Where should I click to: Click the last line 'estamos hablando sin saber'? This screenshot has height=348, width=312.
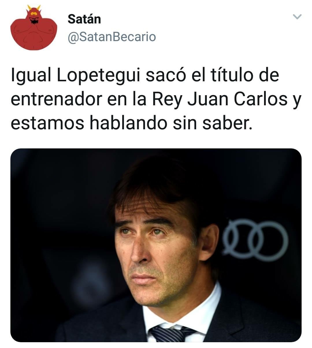[x=130, y=123]
